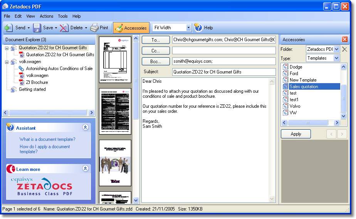Open the Edit menu
The image size is (356, 219).
pos(18,16)
